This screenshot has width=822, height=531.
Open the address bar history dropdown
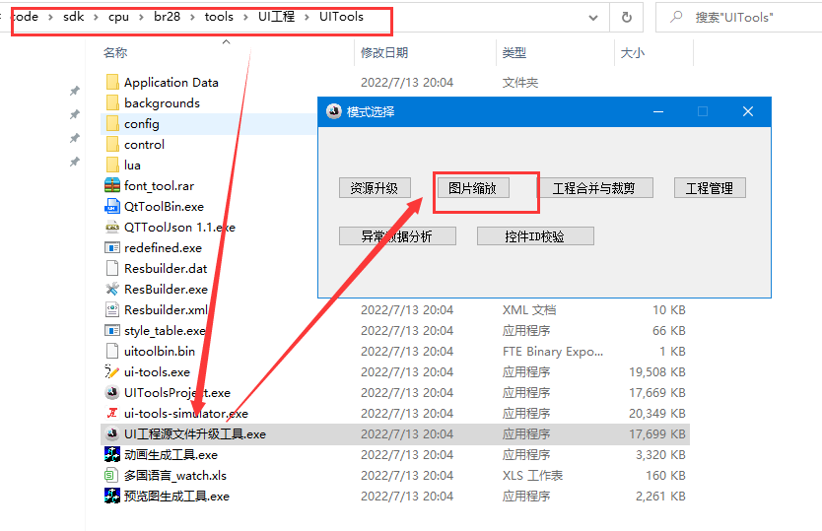coord(593,18)
